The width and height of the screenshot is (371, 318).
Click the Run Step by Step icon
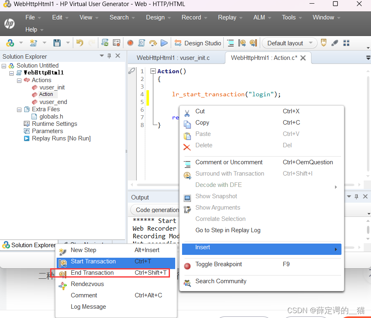click(153, 43)
